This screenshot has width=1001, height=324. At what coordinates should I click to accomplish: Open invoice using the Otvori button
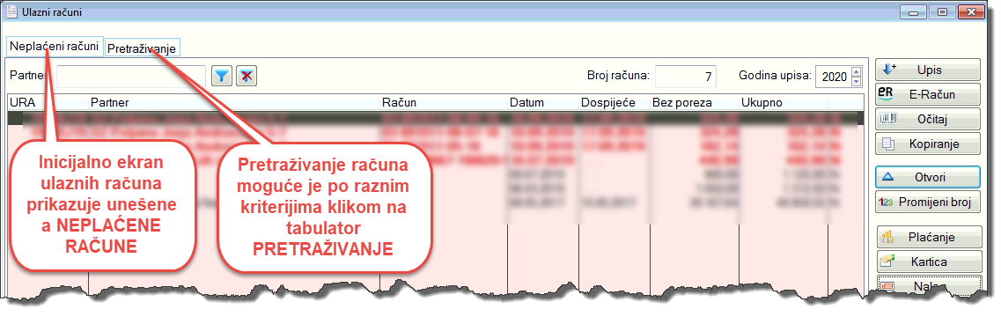pos(928,177)
